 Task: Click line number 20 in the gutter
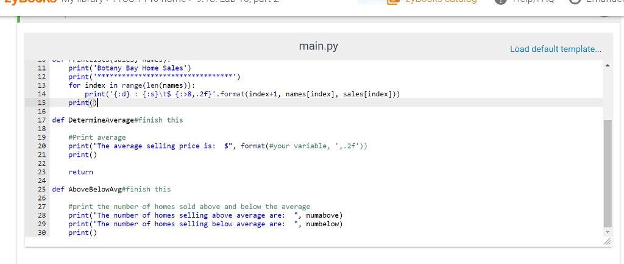(x=41, y=146)
